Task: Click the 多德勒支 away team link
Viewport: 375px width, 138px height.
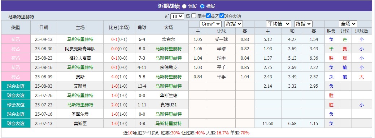Action: [x=169, y=68]
